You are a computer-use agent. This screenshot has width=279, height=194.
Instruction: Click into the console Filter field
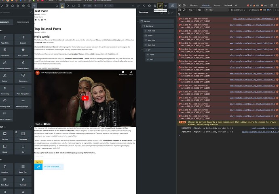click(216, 10)
